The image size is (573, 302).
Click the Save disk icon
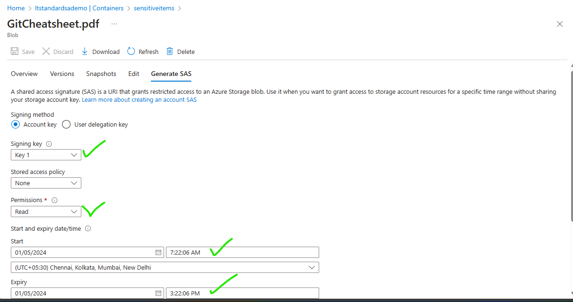(15, 52)
